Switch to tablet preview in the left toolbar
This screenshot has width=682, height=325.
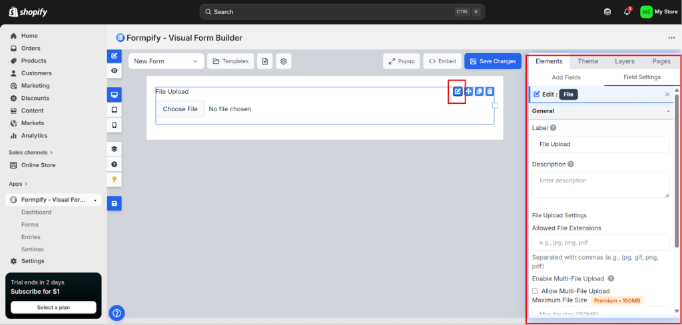tap(115, 110)
